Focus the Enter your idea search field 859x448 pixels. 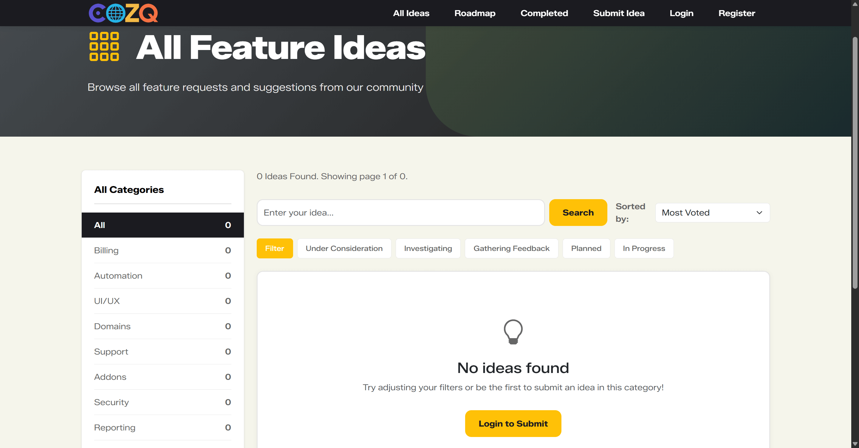click(400, 213)
